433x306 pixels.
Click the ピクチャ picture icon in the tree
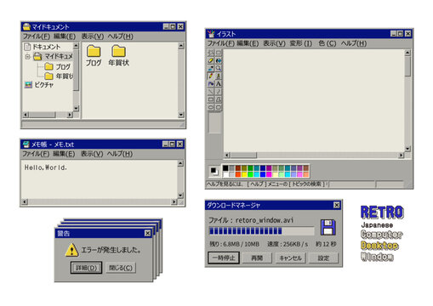[x=28, y=85]
